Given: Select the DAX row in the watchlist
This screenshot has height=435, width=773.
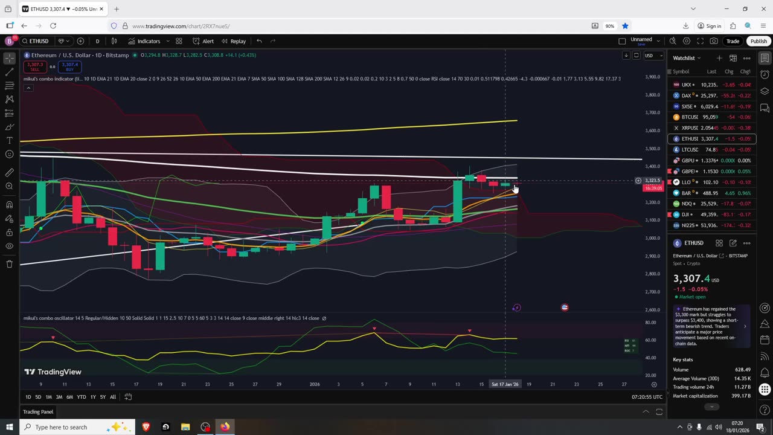Looking at the screenshot, I should click(x=712, y=95).
